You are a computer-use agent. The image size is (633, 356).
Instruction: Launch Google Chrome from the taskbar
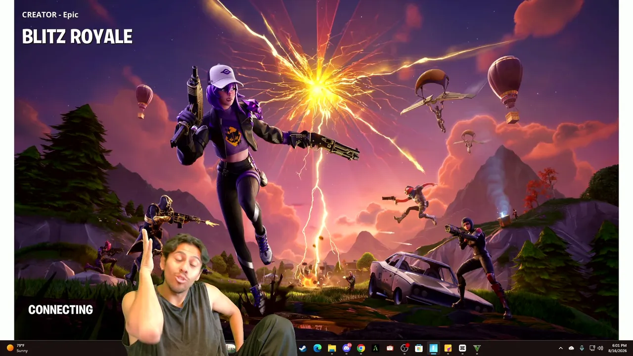point(361,349)
